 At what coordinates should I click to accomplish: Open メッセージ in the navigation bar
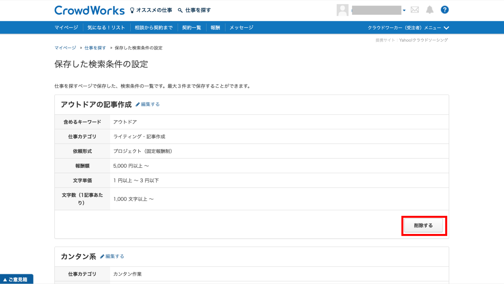tap(241, 28)
